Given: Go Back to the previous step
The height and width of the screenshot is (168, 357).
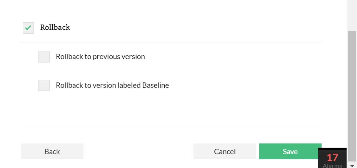Looking at the screenshot, I should (x=52, y=152).
